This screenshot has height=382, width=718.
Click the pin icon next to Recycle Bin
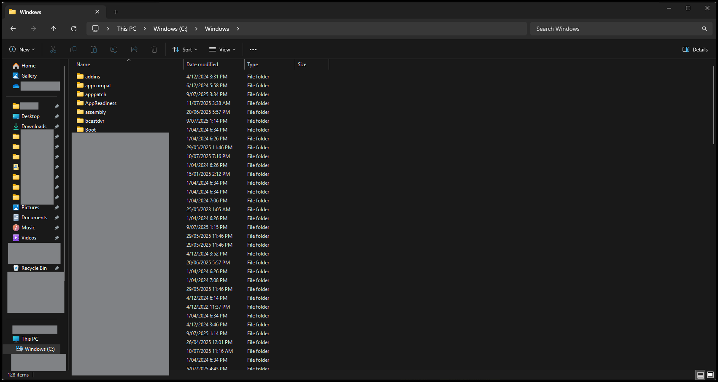57,268
